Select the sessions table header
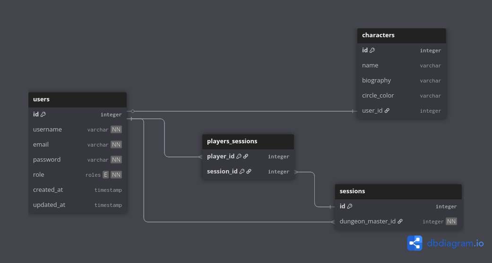The width and height of the screenshot is (492, 263). (398, 192)
